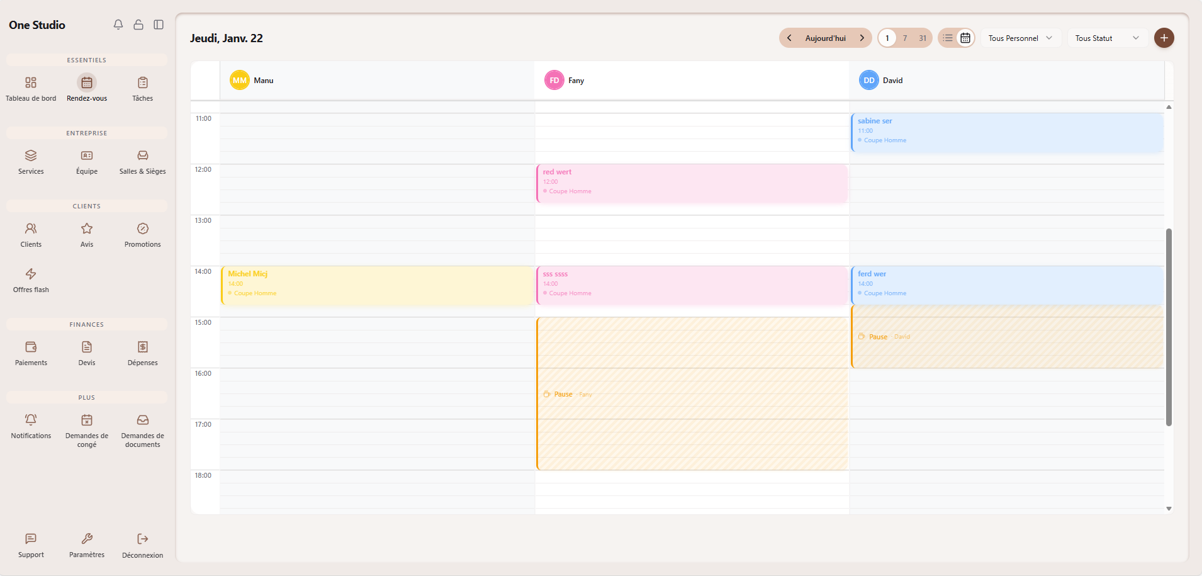
Task: Click the notification bell icon at top
Action: [x=118, y=25]
